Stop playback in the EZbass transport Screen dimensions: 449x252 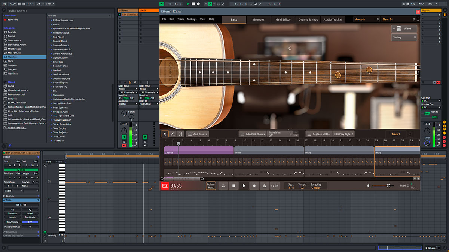(233, 186)
